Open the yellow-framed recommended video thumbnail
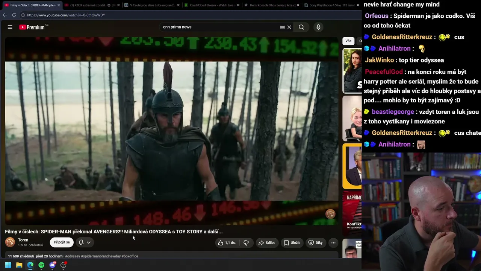The height and width of the screenshot is (271, 481). [352, 166]
